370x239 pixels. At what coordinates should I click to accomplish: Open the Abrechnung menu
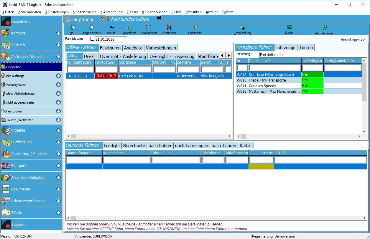pyautogui.click(x=111, y=12)
